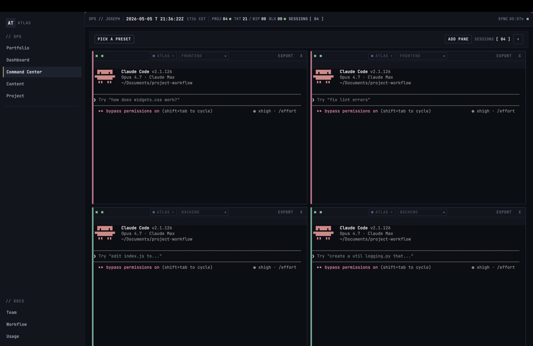Open Workflow docs page
Image resolution: width=533 pixels, height=346 pixels.
point(42,325)
